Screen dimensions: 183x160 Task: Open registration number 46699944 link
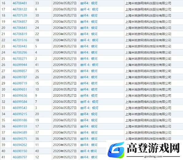pos(20,65)
